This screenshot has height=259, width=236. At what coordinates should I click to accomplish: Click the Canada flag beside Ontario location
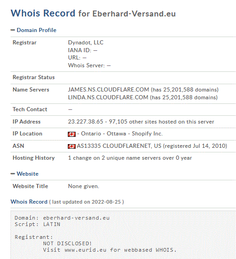[x=71, y=134]
